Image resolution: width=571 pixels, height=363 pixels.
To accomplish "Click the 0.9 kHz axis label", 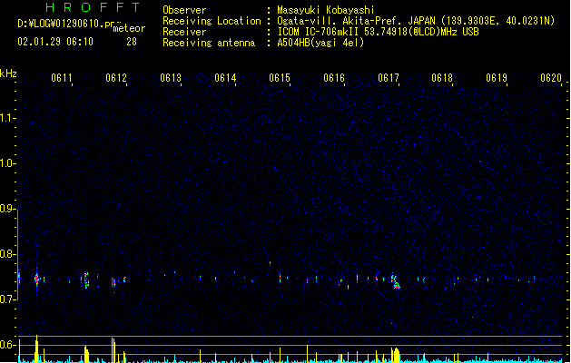I will click(x=7, y=209).
